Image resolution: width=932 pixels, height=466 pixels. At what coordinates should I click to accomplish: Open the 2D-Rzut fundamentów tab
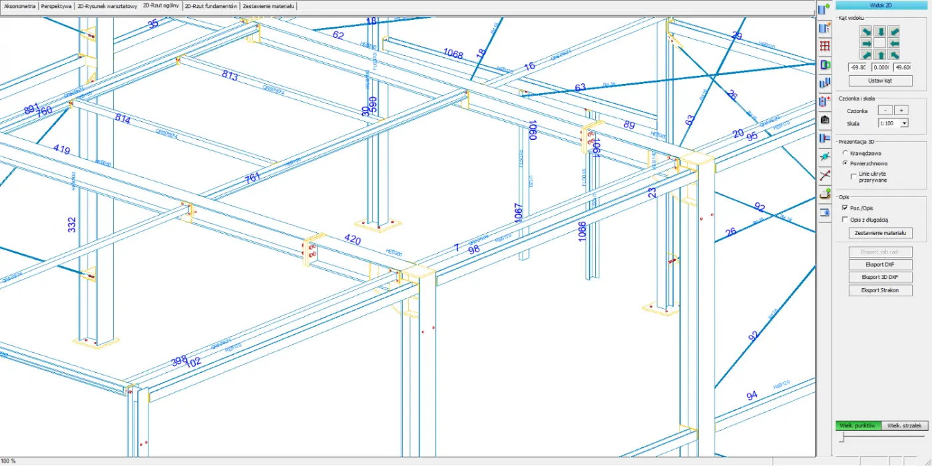[x=210, y=6]
